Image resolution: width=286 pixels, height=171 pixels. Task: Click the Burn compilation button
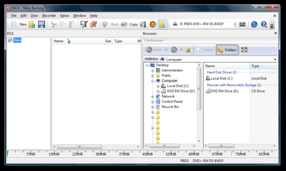[x=111, y=24]
